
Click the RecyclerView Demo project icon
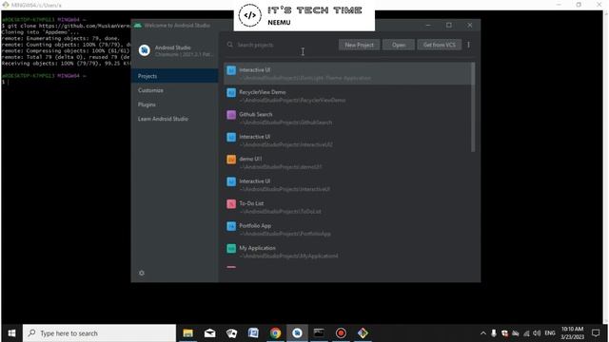pos(231,93)
